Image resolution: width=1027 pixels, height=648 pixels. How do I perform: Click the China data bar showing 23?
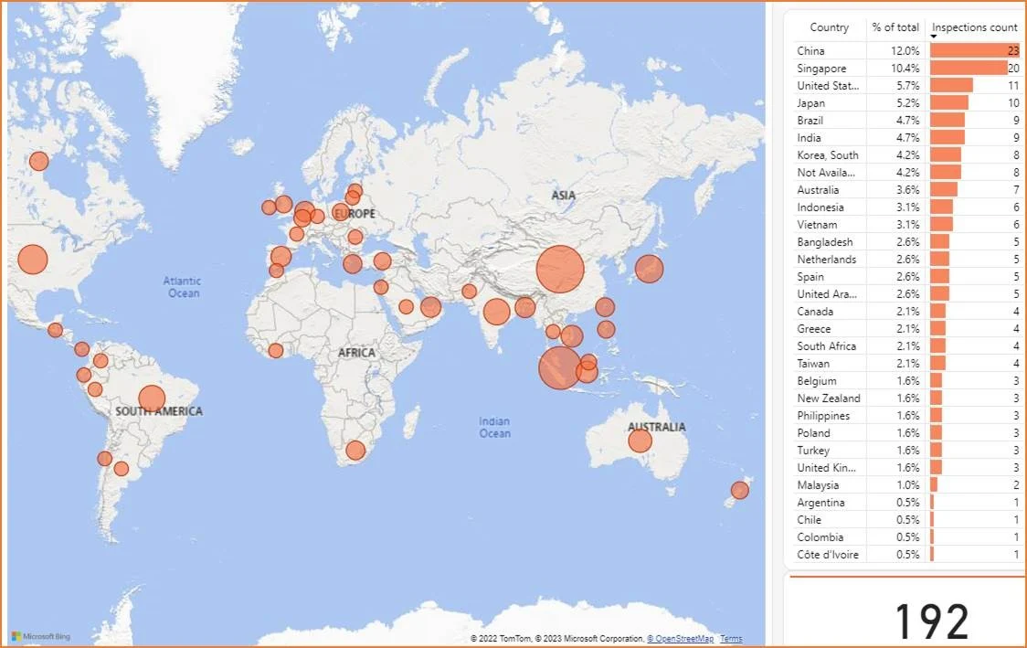974,51
